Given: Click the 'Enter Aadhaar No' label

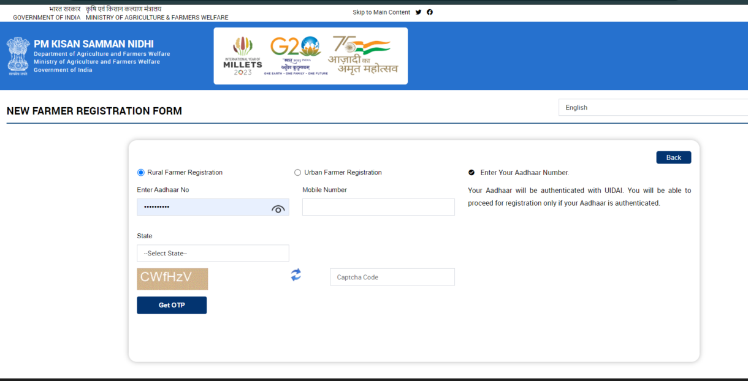Looking at the screenshot, I should pyautogui.click(x=163, y=190).
